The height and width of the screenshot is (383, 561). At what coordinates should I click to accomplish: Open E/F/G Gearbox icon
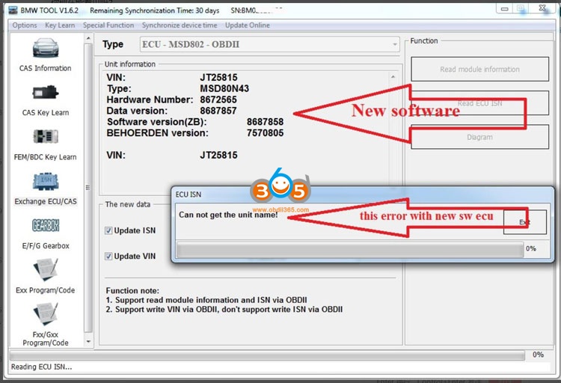tap(46, 225)
